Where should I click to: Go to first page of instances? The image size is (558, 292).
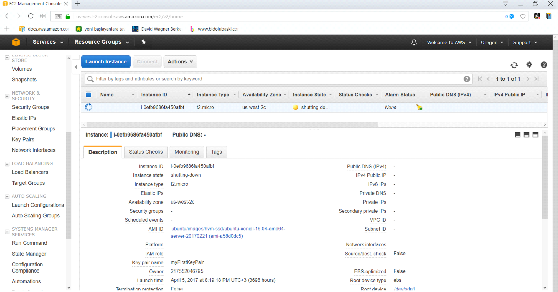[x=480, y=79]
